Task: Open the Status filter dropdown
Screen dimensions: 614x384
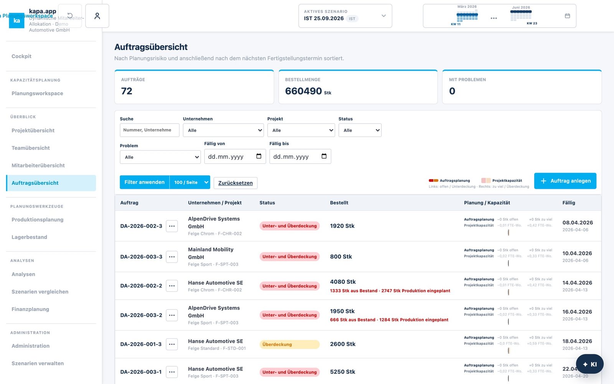Action: click(x=360, y=130)
